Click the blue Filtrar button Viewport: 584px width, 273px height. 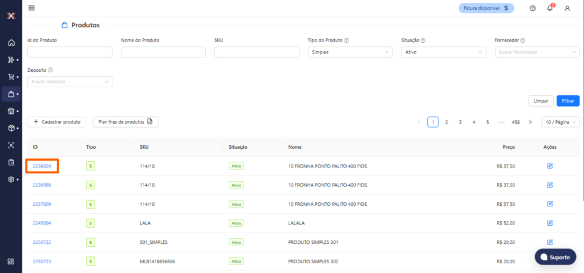[x=568, y=101]
